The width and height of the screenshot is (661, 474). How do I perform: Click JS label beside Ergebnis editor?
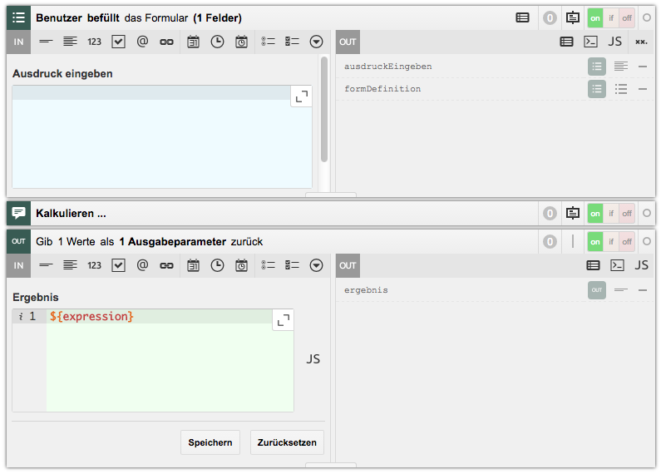click(x=313, y=359)
